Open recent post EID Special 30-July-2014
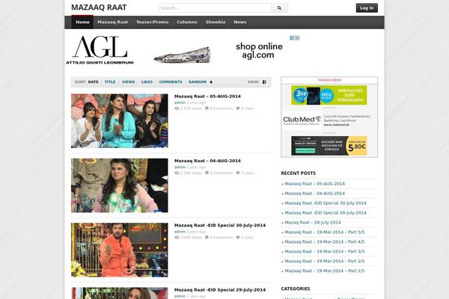This screenshot has height=299, width=449. point(326,203)
